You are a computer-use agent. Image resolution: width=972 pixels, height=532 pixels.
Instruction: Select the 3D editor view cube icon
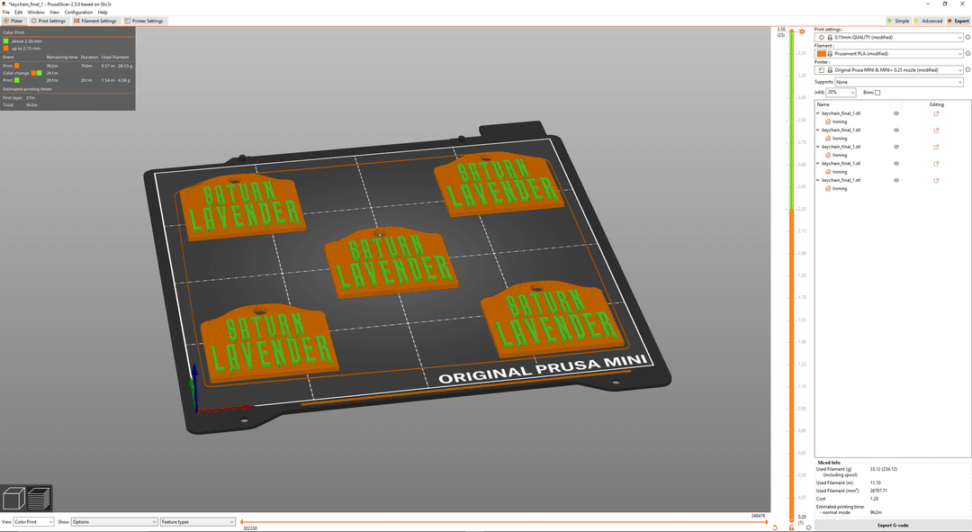tap(13, 498)
